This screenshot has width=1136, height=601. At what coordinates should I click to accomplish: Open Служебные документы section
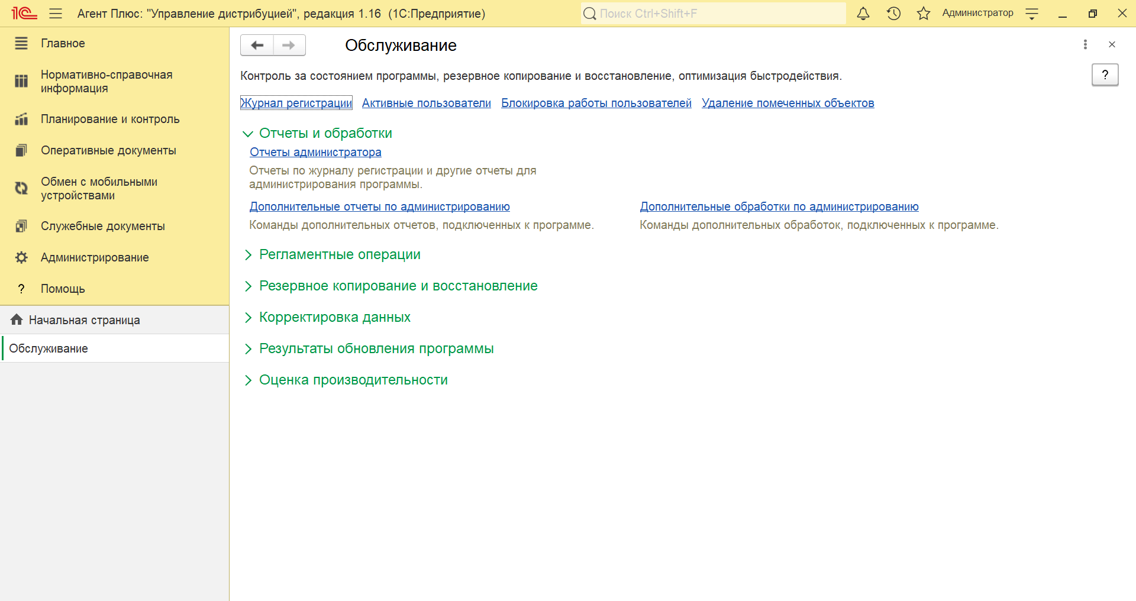114,226
